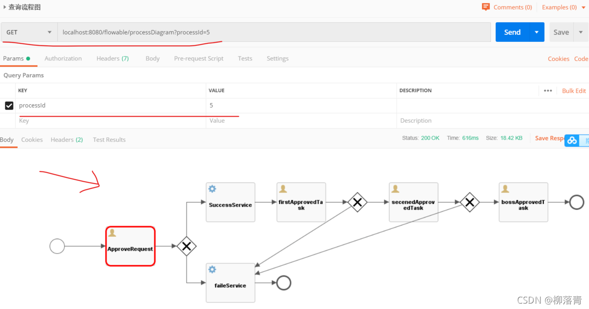Click the gateway after firstApprovedTask
Viewport: 589px width, 309px height.
click(x=358, y=202)
